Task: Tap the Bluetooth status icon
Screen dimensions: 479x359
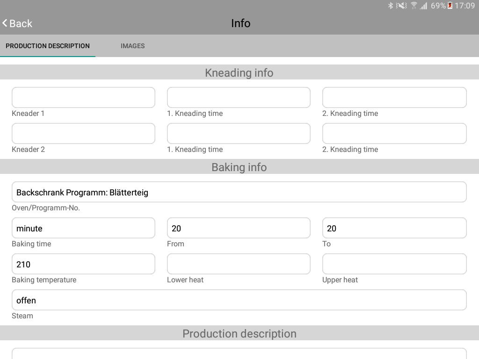Action: pyautogui.click(x=391, y=6)
